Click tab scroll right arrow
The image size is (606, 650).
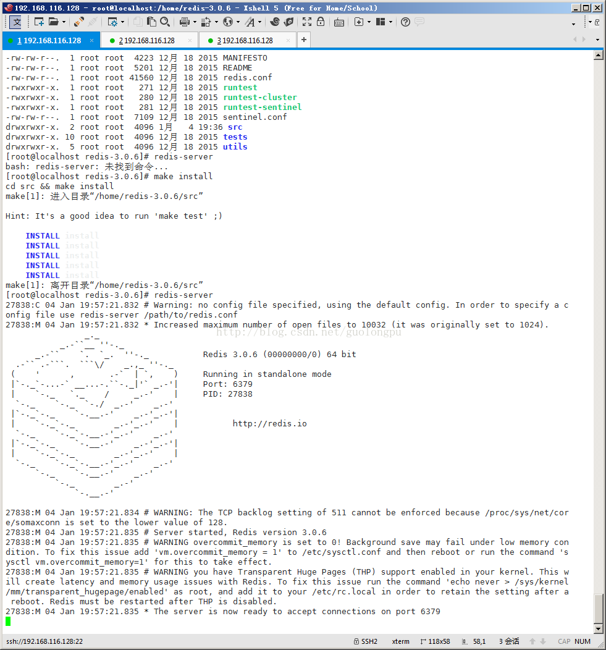tap(584, 40)
